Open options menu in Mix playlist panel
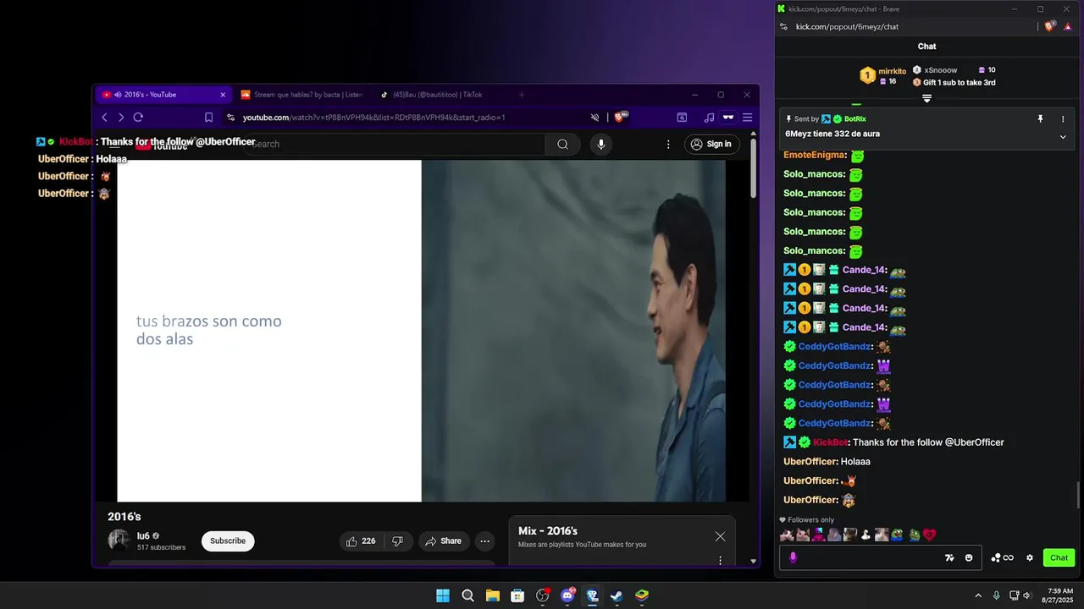Viewport: 1084px width, 609px height. tap(720, 560)
